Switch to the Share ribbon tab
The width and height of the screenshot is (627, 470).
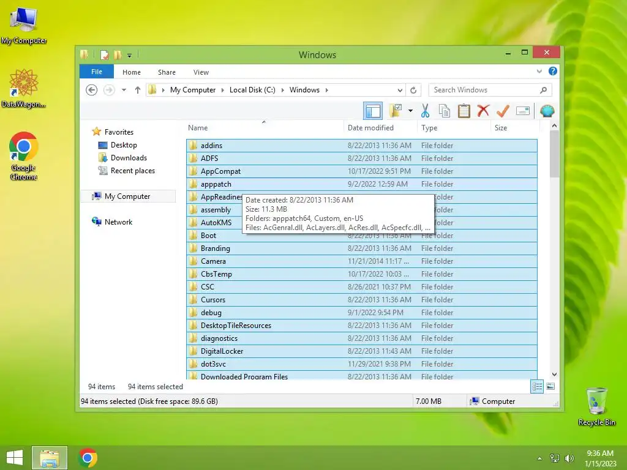167,72
